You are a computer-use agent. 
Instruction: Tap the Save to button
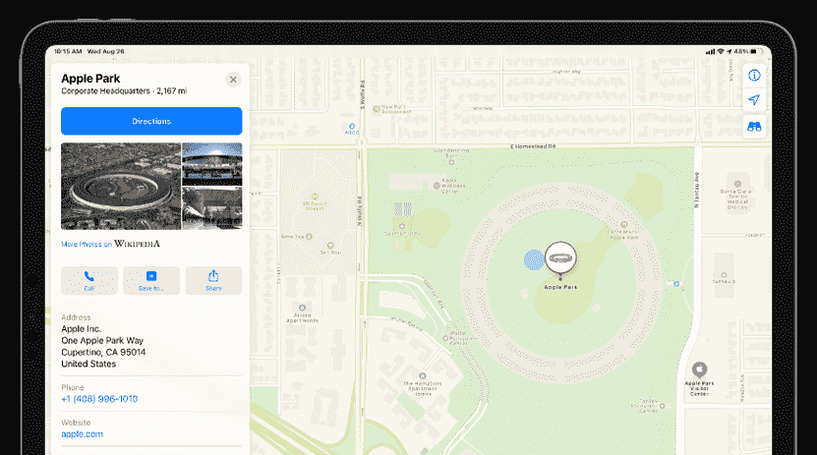151,280
